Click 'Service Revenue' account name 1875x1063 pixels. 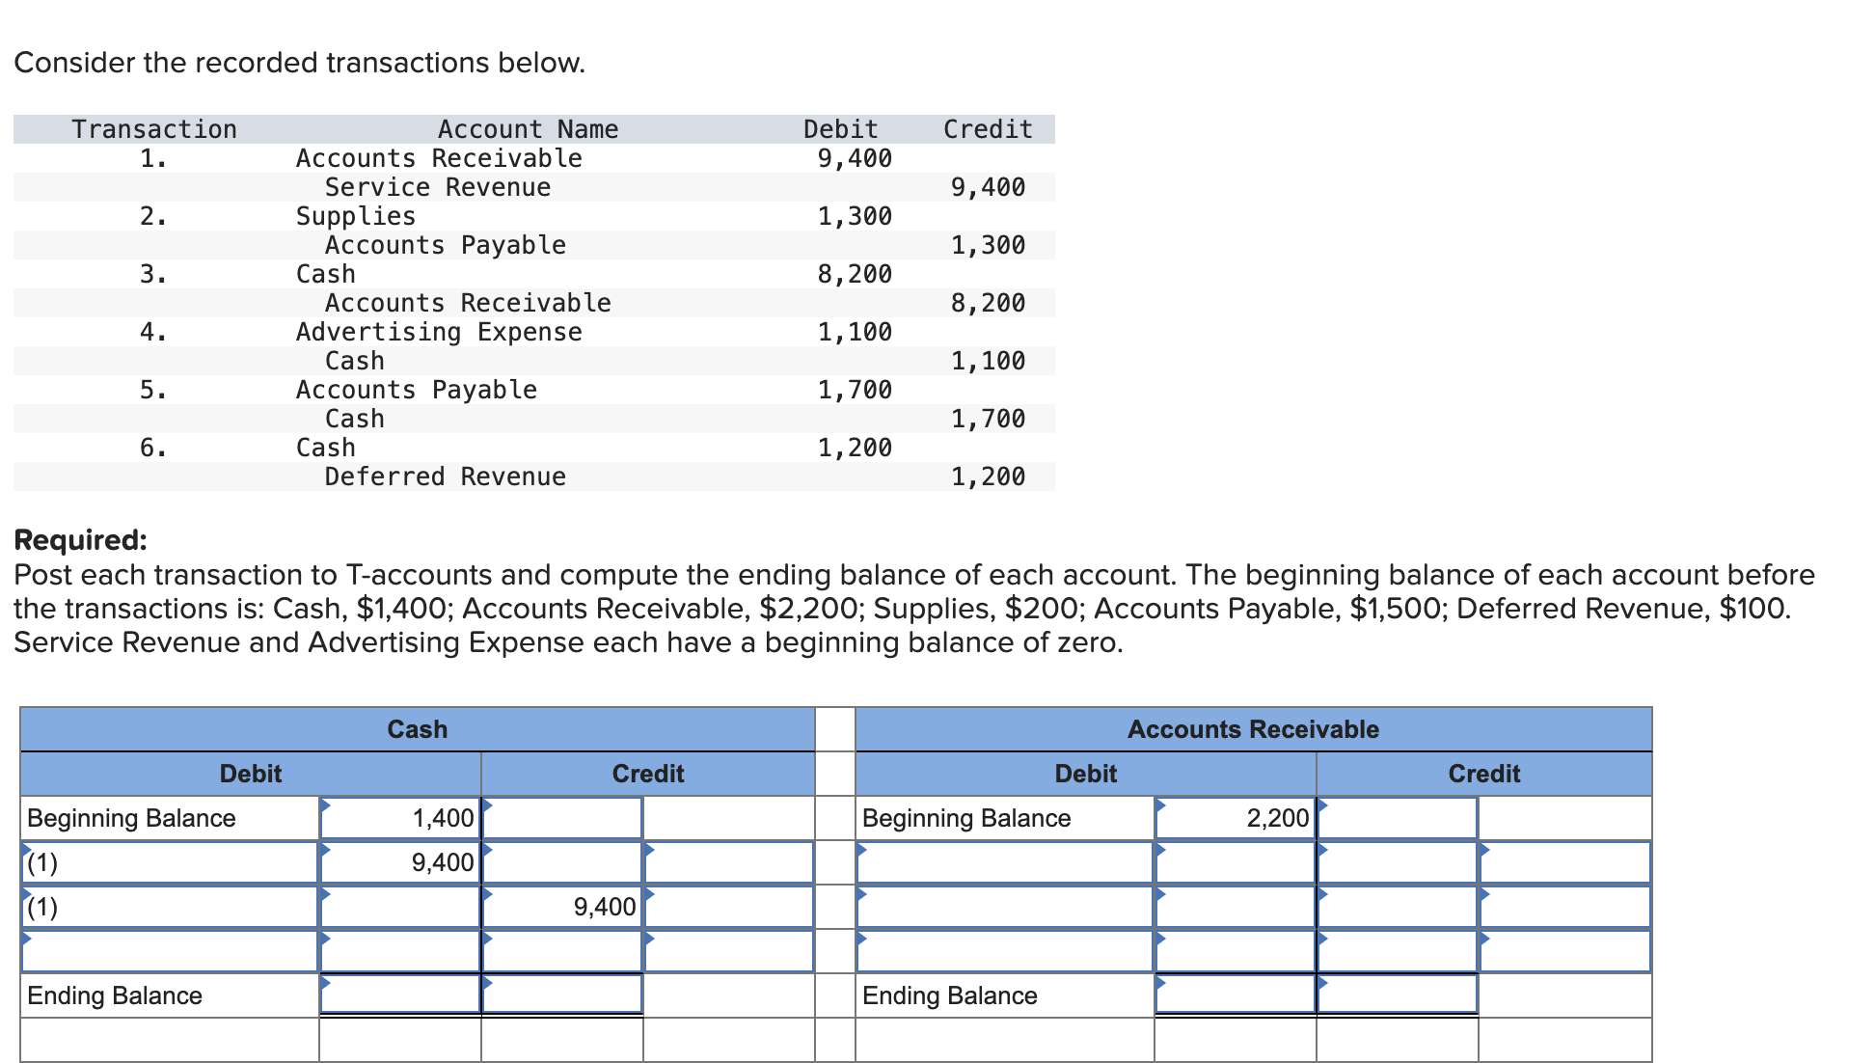[x=438, y=187]
